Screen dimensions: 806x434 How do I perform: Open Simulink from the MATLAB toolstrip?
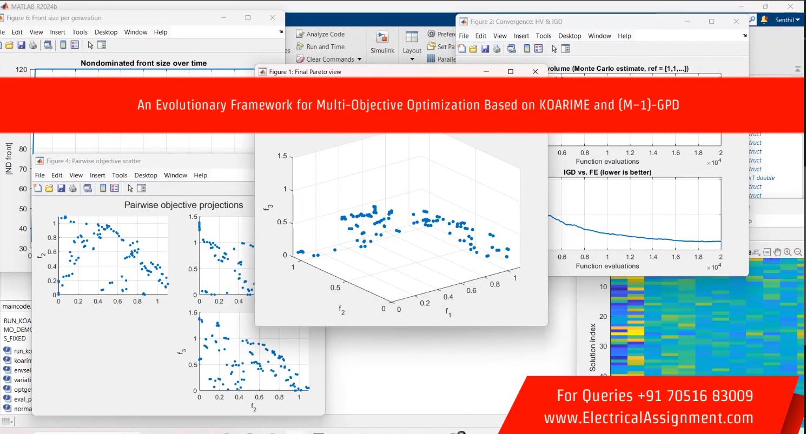382,42
